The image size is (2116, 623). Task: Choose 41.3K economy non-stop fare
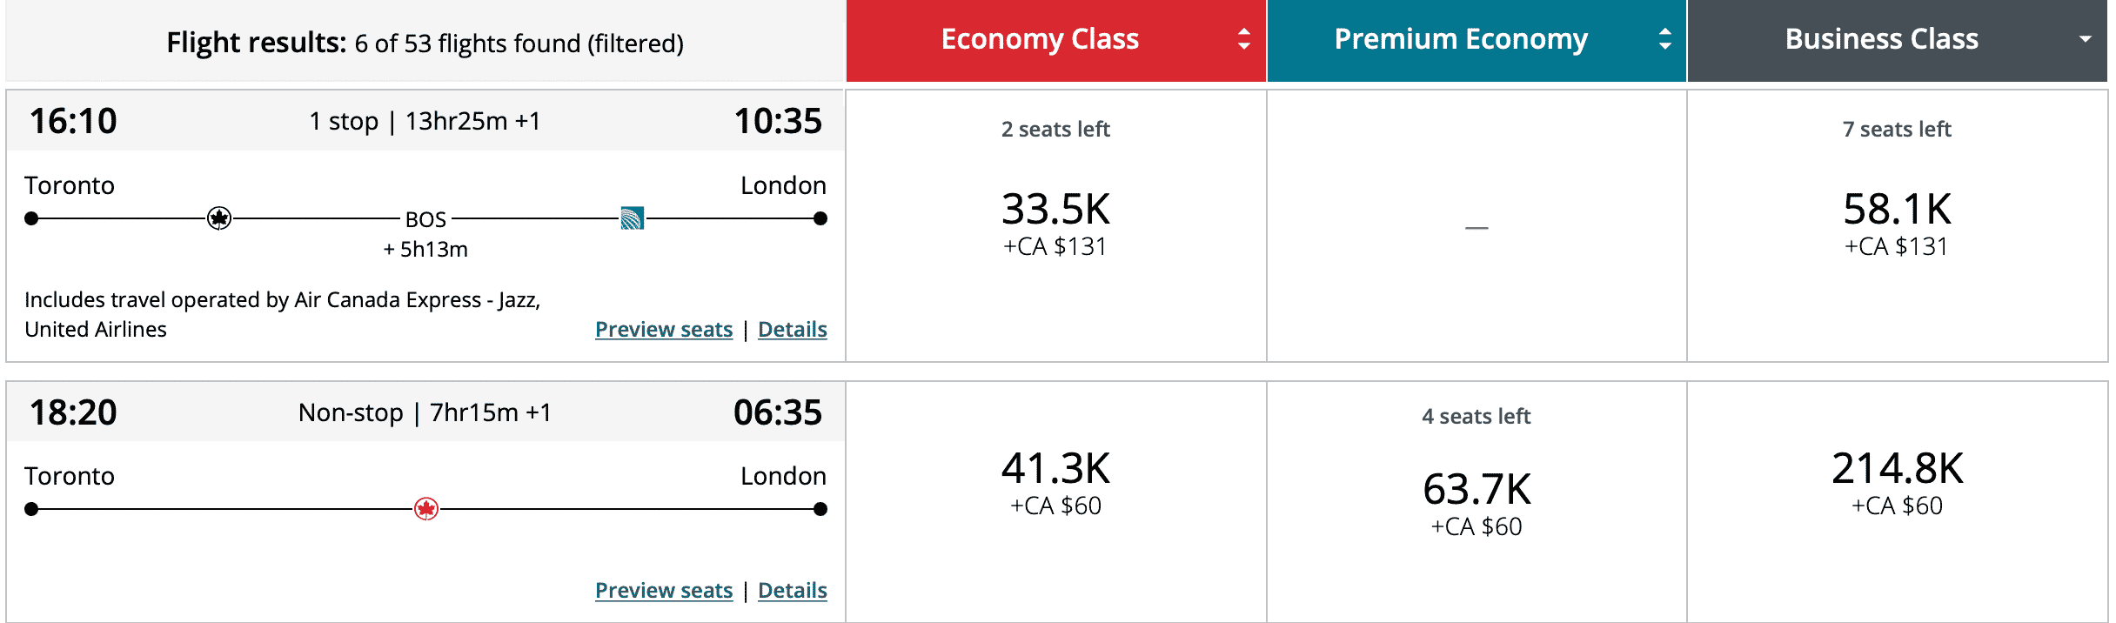click(1055, 470)
